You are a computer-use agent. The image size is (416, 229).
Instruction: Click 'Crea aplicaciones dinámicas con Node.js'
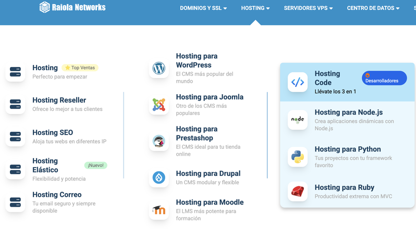point(354,125)
